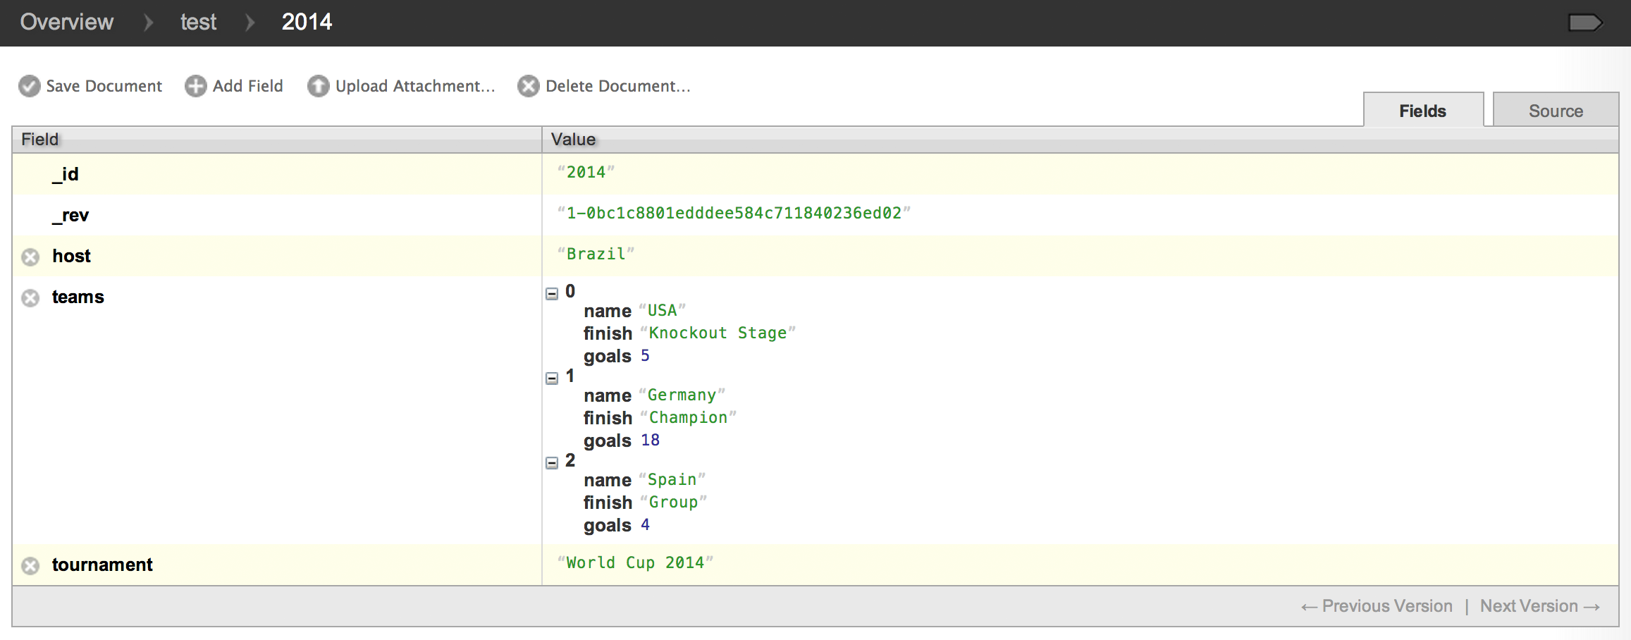Click the "Spain" name value
The height and width of the screenshot is (640, 1631).
672,479
